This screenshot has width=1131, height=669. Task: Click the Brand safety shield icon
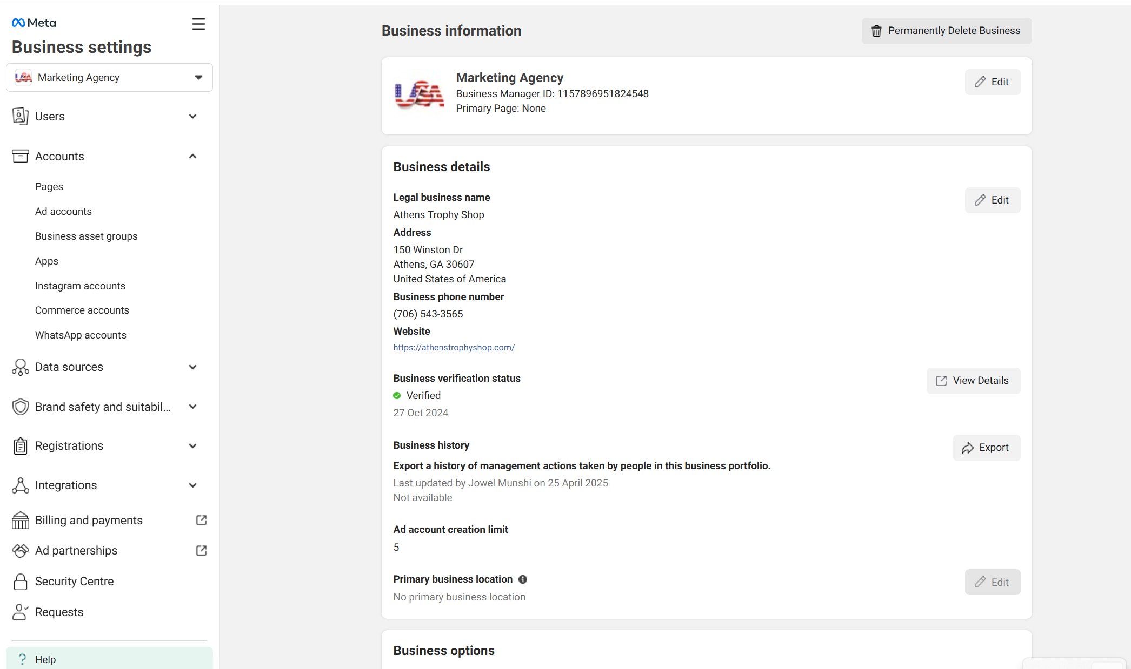[21, 407]
